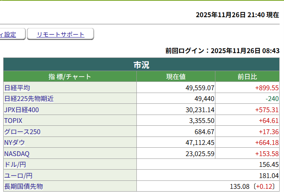Screen dimensions: 284x192
Task: Open the ユーロ/円 exchange rate link
Action: [x=18, y=175]
